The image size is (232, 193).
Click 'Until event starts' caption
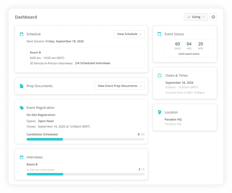point(189,54)
